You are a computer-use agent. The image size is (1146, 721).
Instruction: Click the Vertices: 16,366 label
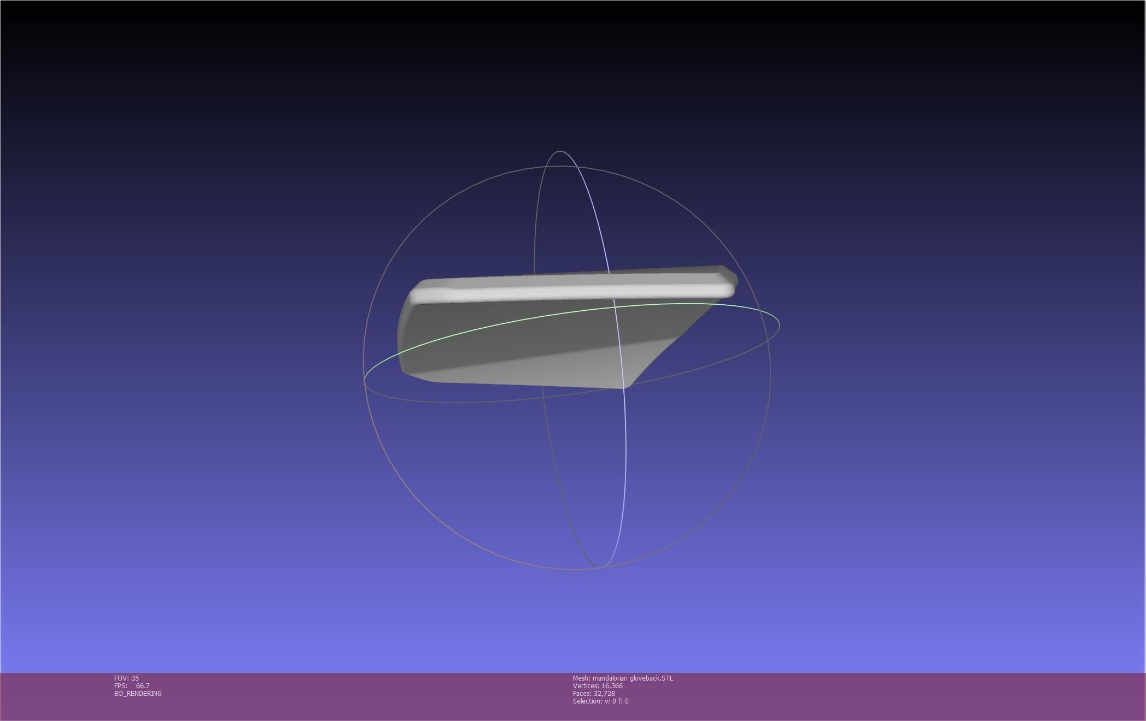[x=598, y=685]
